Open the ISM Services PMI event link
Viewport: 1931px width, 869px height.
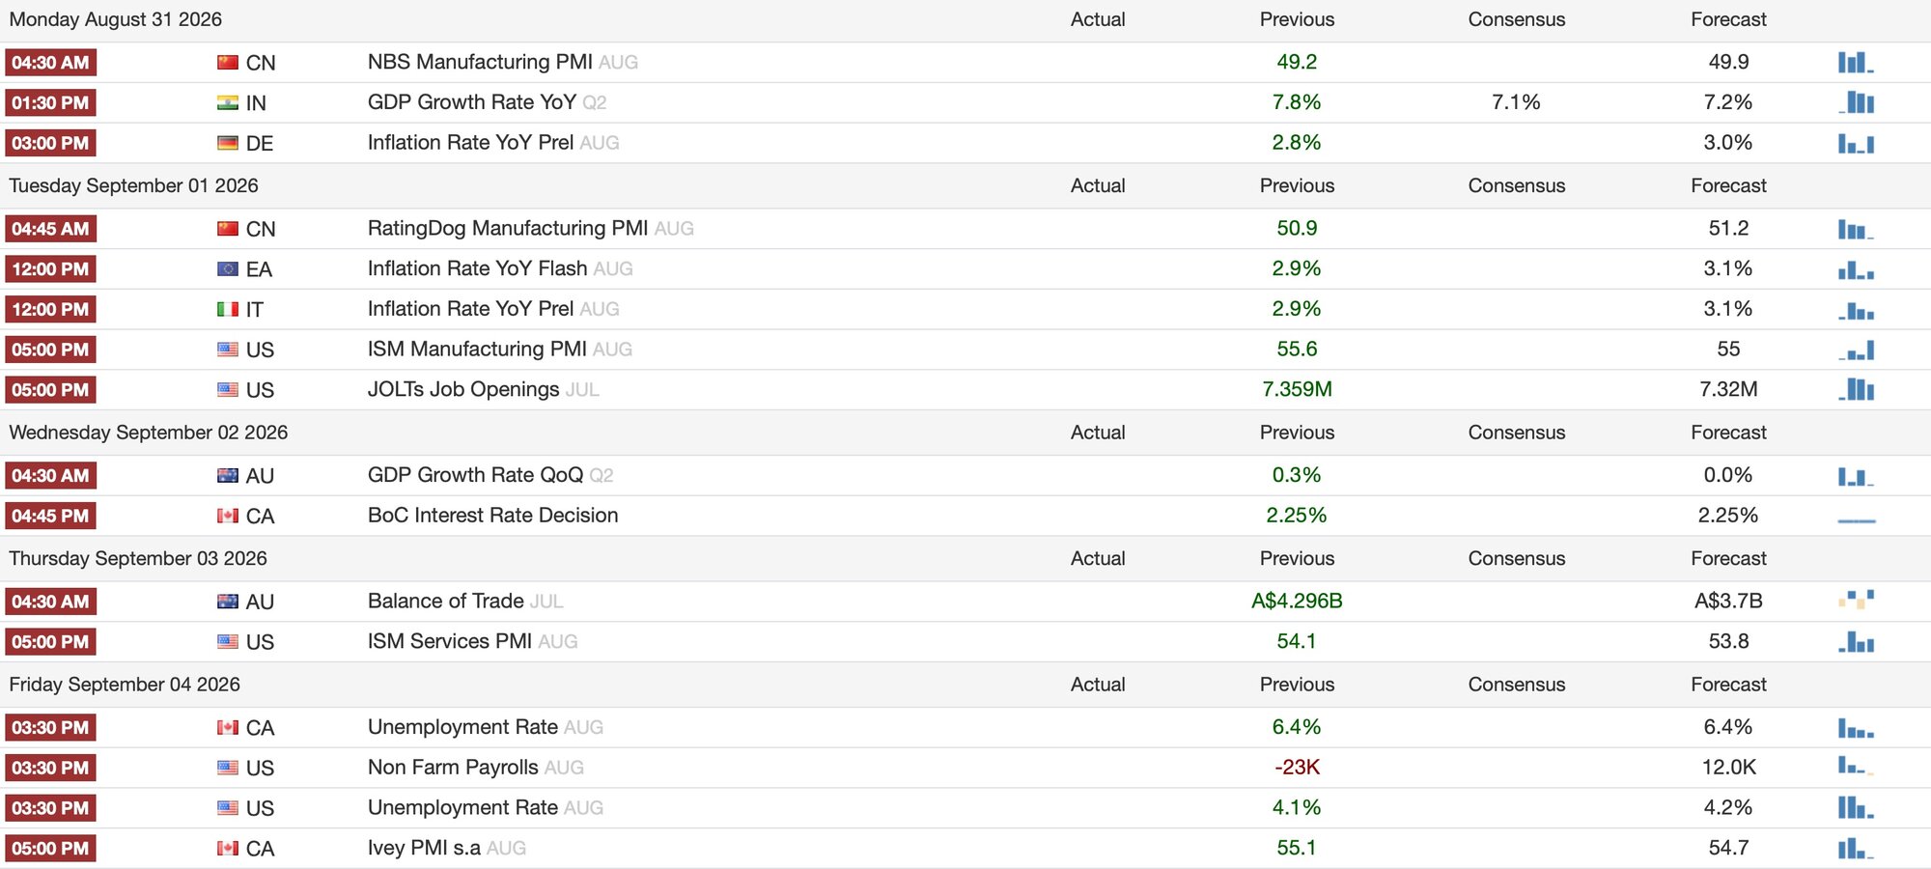tap(450, 641)
